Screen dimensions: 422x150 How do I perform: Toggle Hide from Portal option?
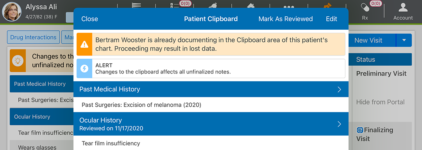[380, 102]
